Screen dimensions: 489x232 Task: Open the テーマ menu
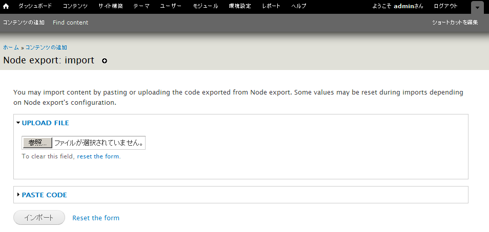click(x=141, y=6)
